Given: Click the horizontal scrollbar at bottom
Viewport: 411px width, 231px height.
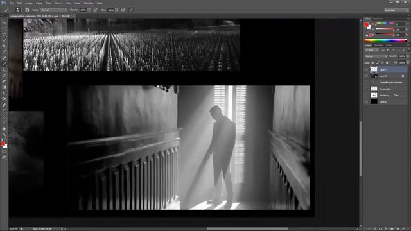Looking at the screenshot, I should (x=247, y=228).
